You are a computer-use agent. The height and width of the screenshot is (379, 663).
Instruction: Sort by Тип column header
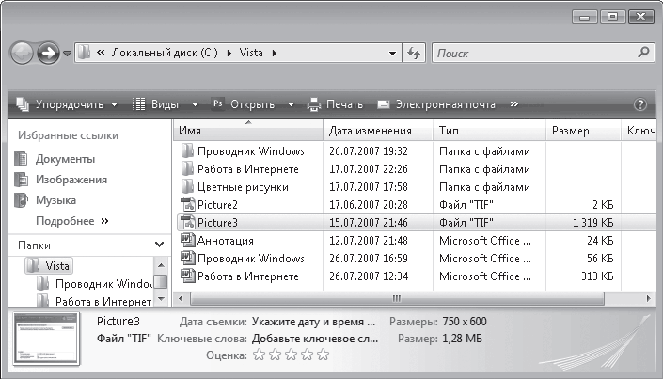pos(489,131)
